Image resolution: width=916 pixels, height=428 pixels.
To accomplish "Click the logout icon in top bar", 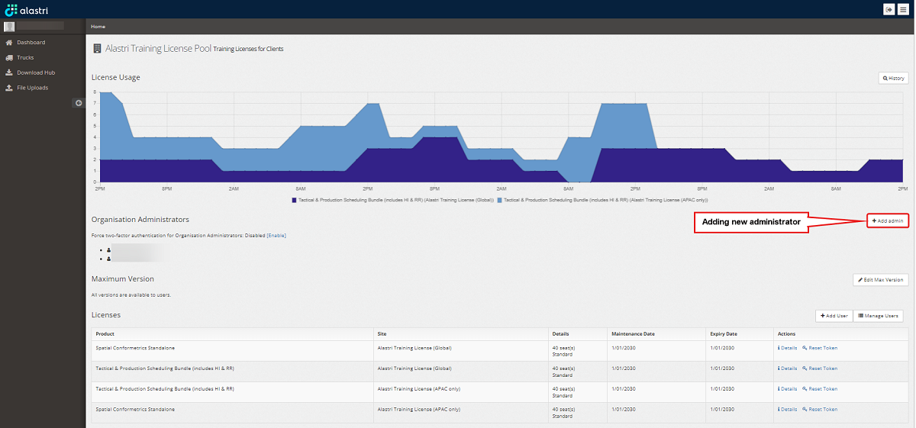I will pyautogui.click(x=889, y=8).
